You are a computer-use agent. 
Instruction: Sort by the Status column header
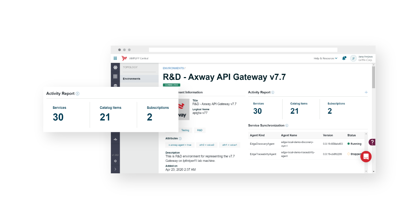pos(352,135)
